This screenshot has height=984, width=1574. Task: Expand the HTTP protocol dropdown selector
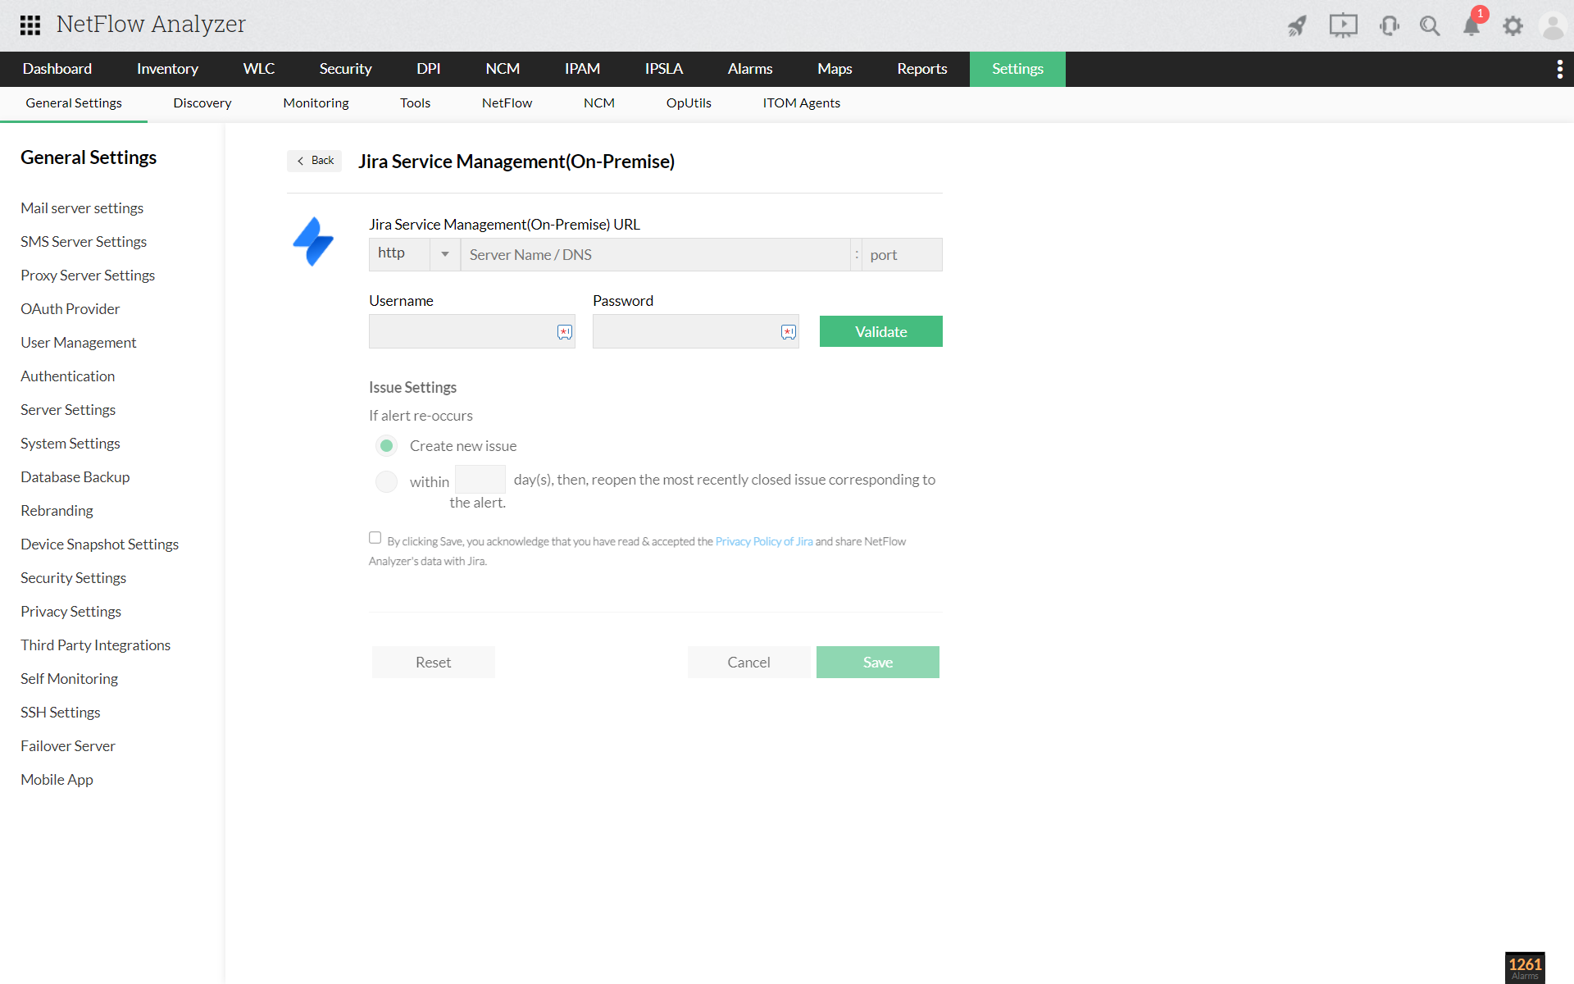445,254
